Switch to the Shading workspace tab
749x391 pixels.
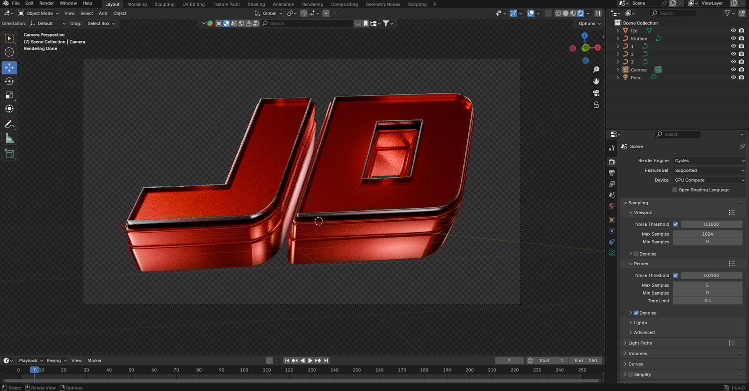pos(256,4)
